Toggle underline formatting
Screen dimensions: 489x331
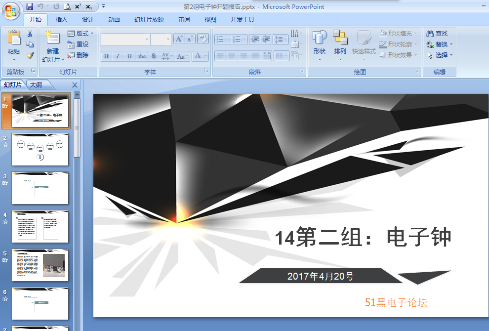[x=129, y=56]
